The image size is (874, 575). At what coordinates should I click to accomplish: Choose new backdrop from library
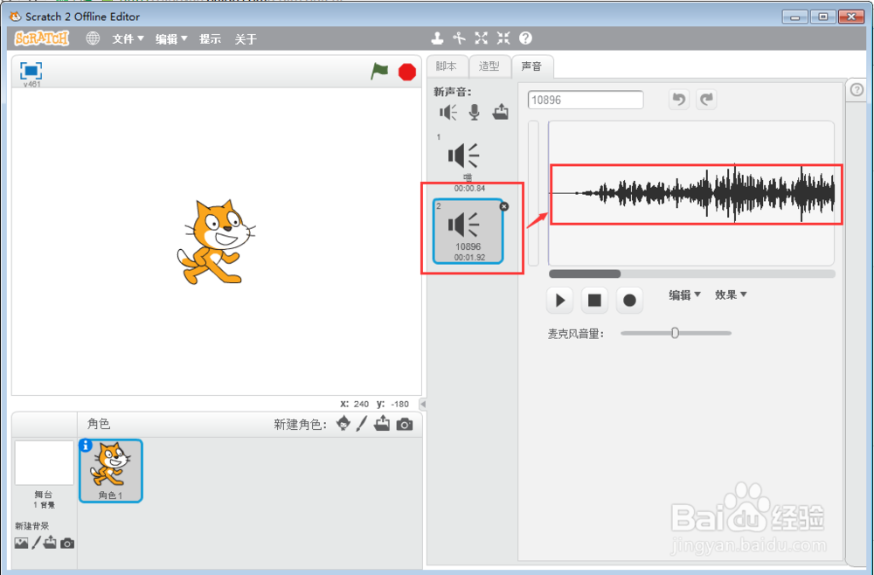click(21, 543)
